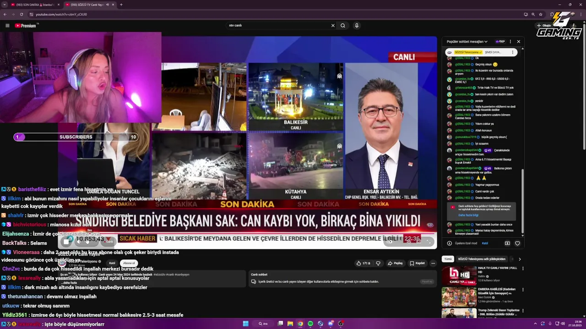Screen dimensions: 586x329
Task: Go to YouTube Premium home logo
Action: click(26, 26)
